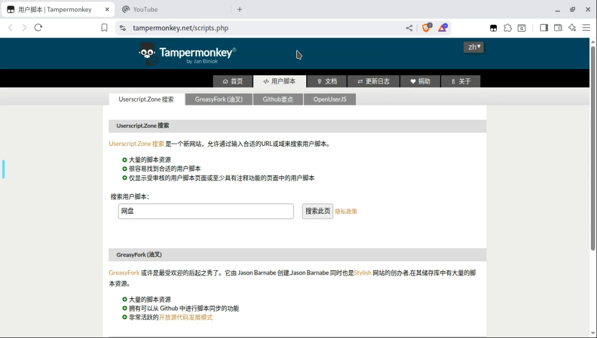The height and width of the screenshot is (338, 597).
Task: Follow the Userscript.Zone 搜索 orange link
Action: pyautogui.click(x=137, y=144)
